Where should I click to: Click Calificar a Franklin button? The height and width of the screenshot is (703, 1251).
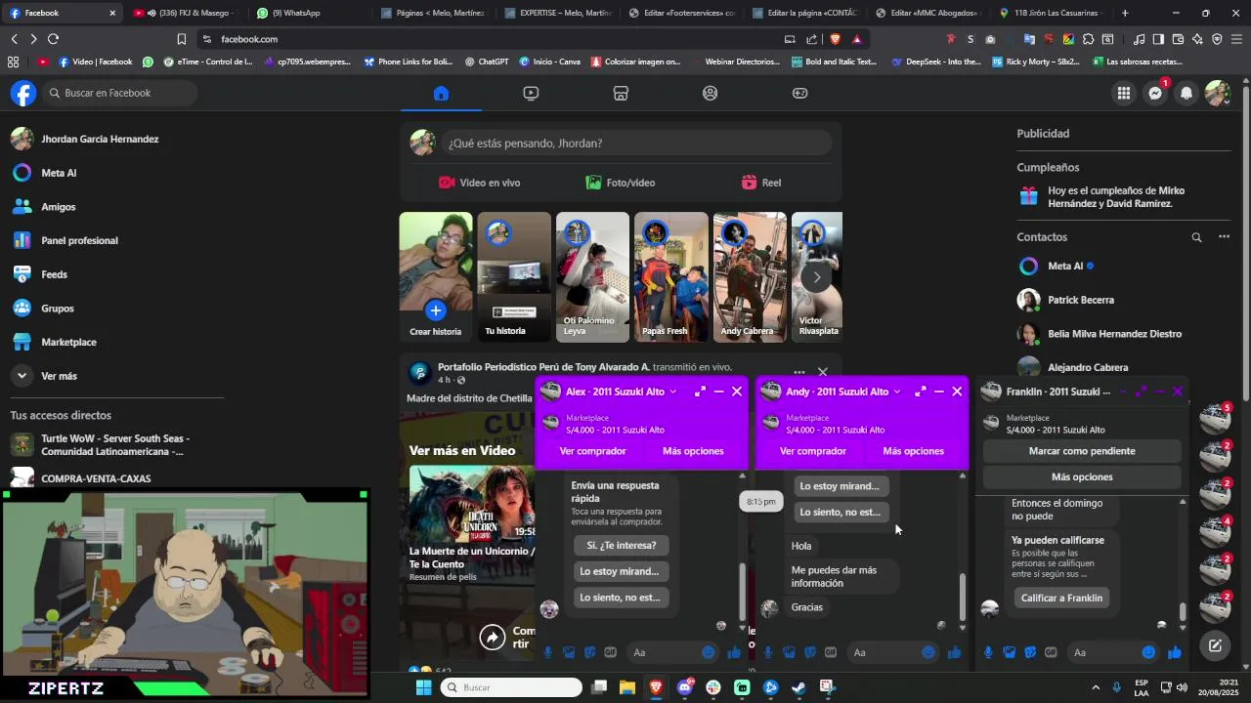1061,598
